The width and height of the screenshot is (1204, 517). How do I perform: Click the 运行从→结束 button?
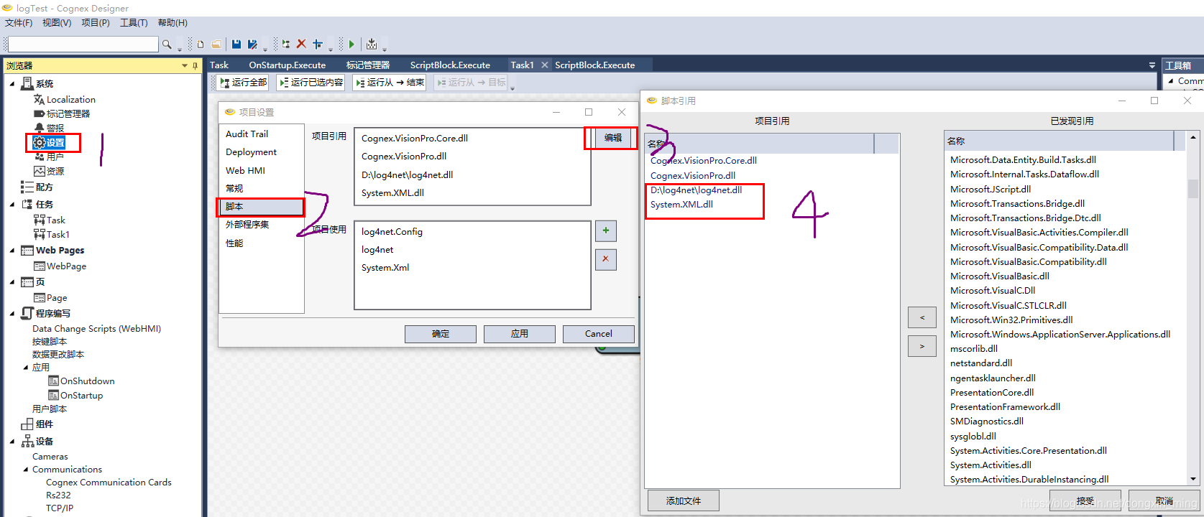pyautogui.click(x=389, y=83)
